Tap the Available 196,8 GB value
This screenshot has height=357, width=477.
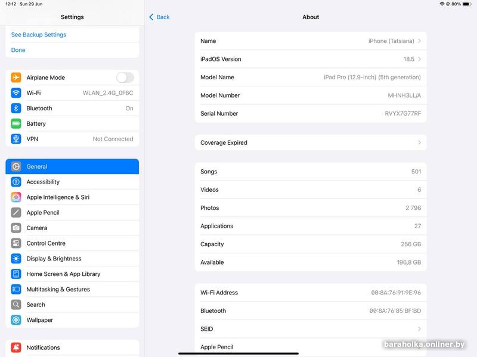(409, 262)
